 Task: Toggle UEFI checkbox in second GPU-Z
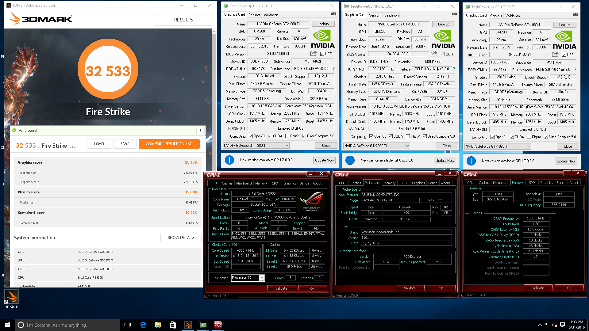(443, 54)
